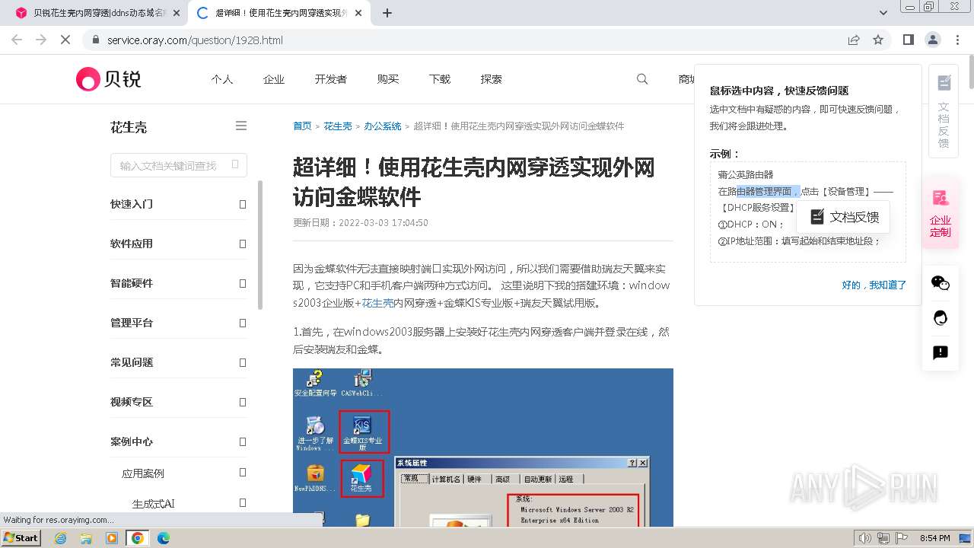This screenshot has height=548, width=974.
Task: Go to the 办公系统 breadcrumb link
Action: tap(383, 126)
